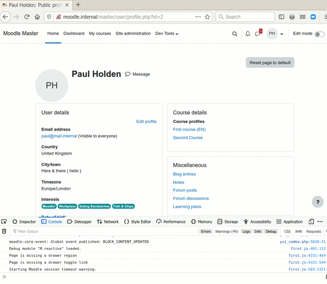Click the Fish & Chips interest tag
This screenshot has width=327, height=284.
click(123, 206)
